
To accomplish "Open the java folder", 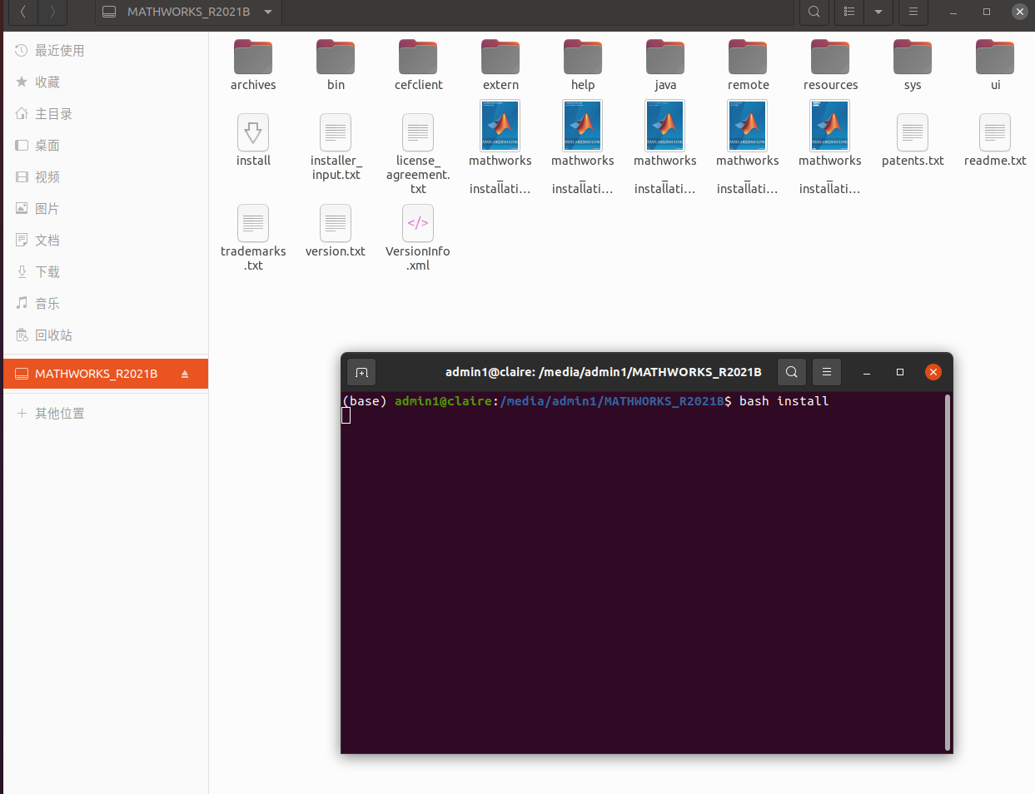I will tap(665, 65).
